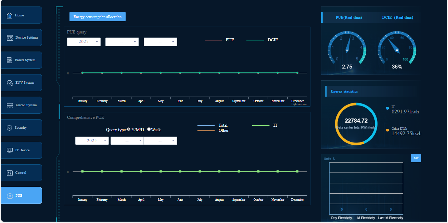The height and width of the screenshot is (223, 448).
Task: Click the 8291.97kwh IT value
Action: point(405,112)
